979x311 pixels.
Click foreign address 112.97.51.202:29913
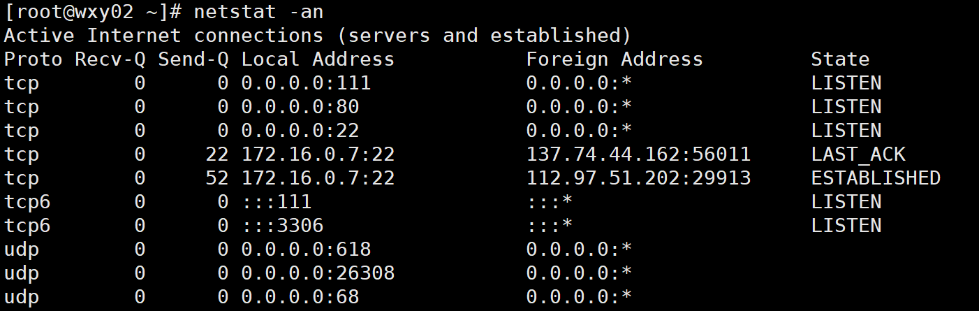coord(638,178)
